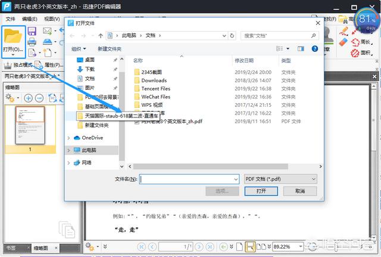Viewport: 381px width, 257px height.
Task: Open the 文件 menu
Action: 10,18
